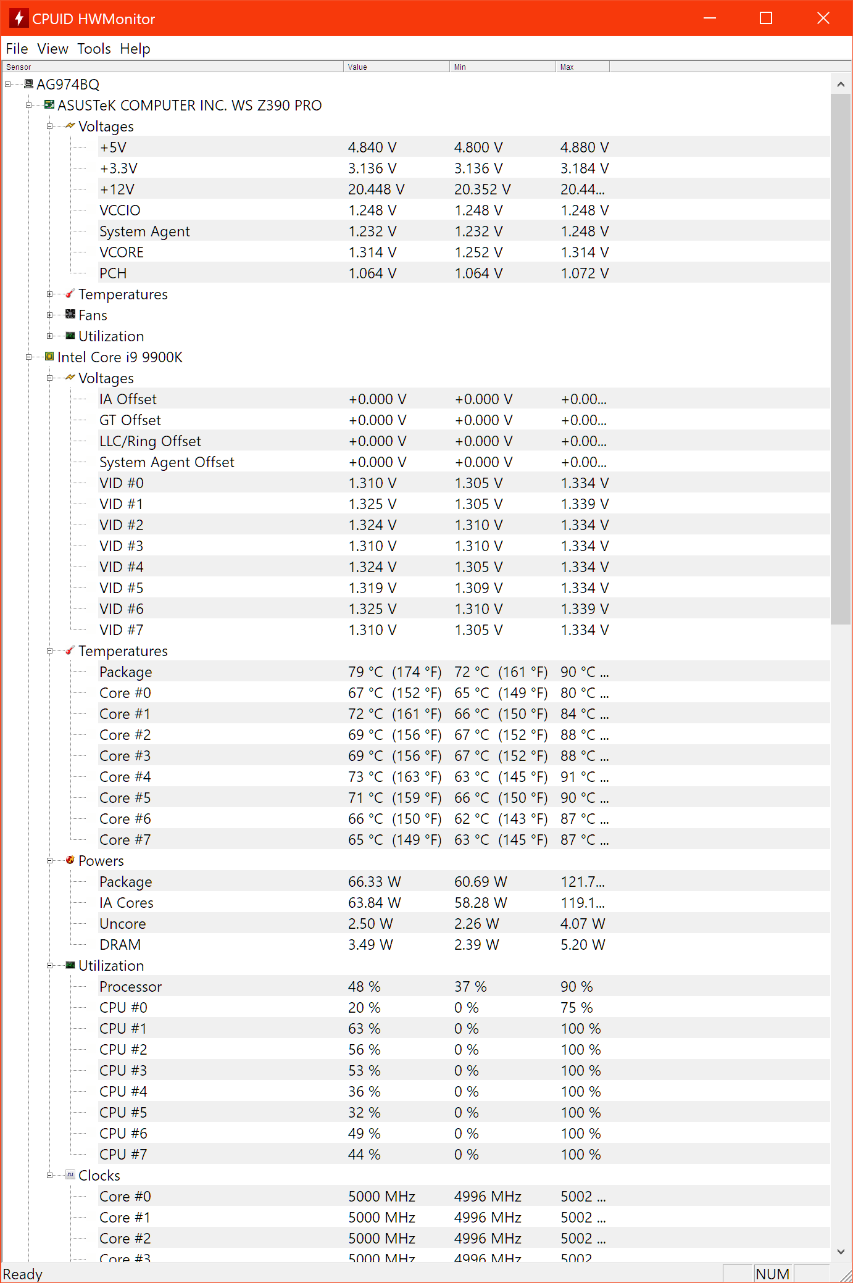Click the ASUSTeK motherboard icon

coord(49,105)
